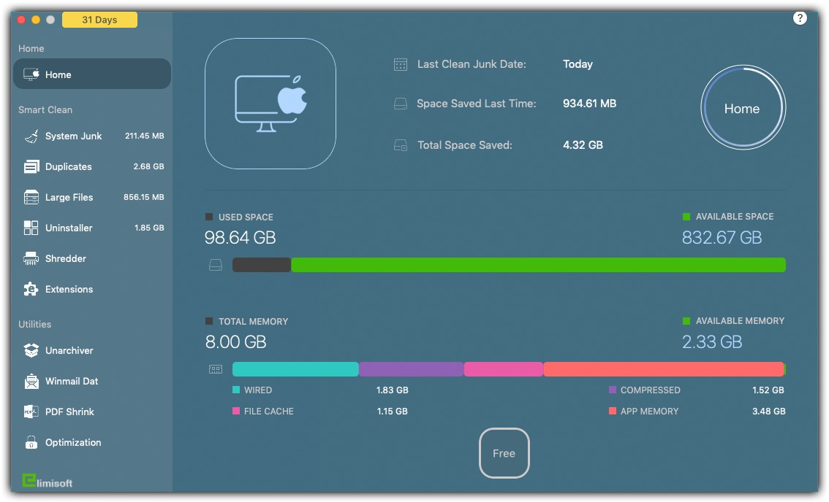Click the Duplicates sidebar icon
The image size is (829, 502).
point(31,167)
